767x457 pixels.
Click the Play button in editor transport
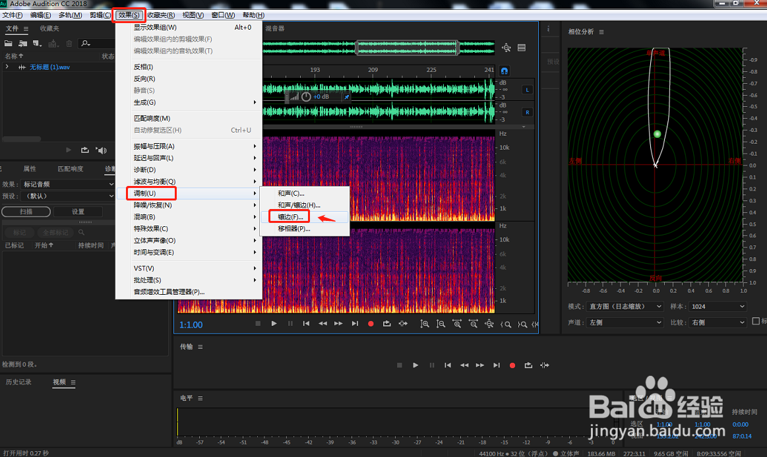point(274,323)
